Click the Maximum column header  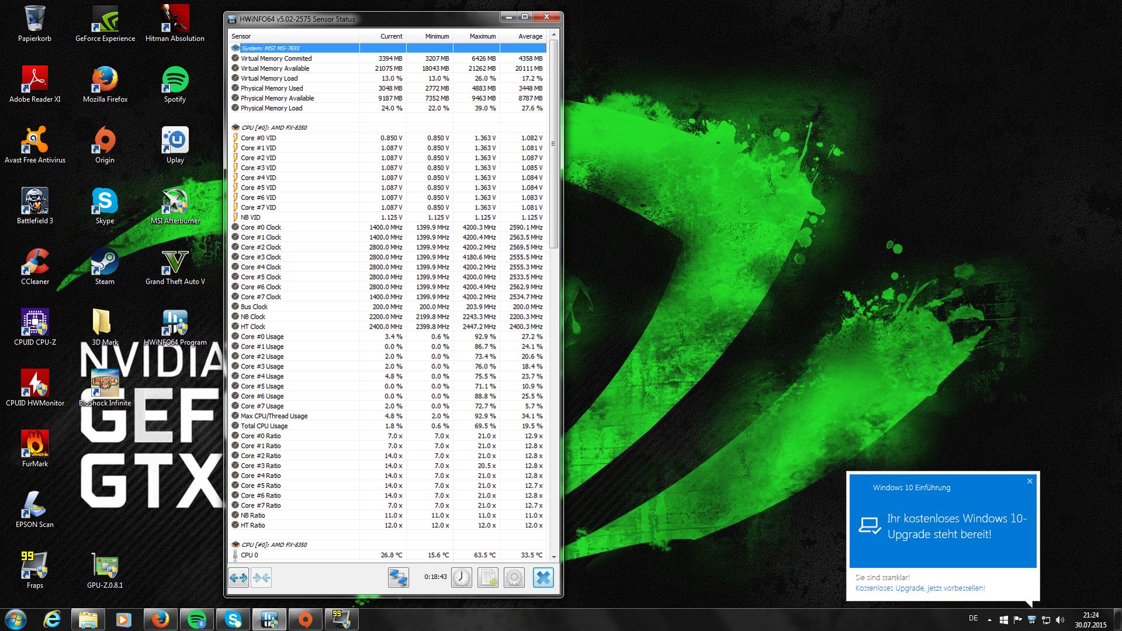[x=476, y=36]
